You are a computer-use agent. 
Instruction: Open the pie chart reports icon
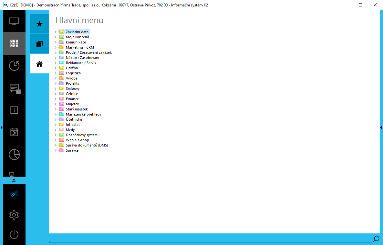click(14, 155)
